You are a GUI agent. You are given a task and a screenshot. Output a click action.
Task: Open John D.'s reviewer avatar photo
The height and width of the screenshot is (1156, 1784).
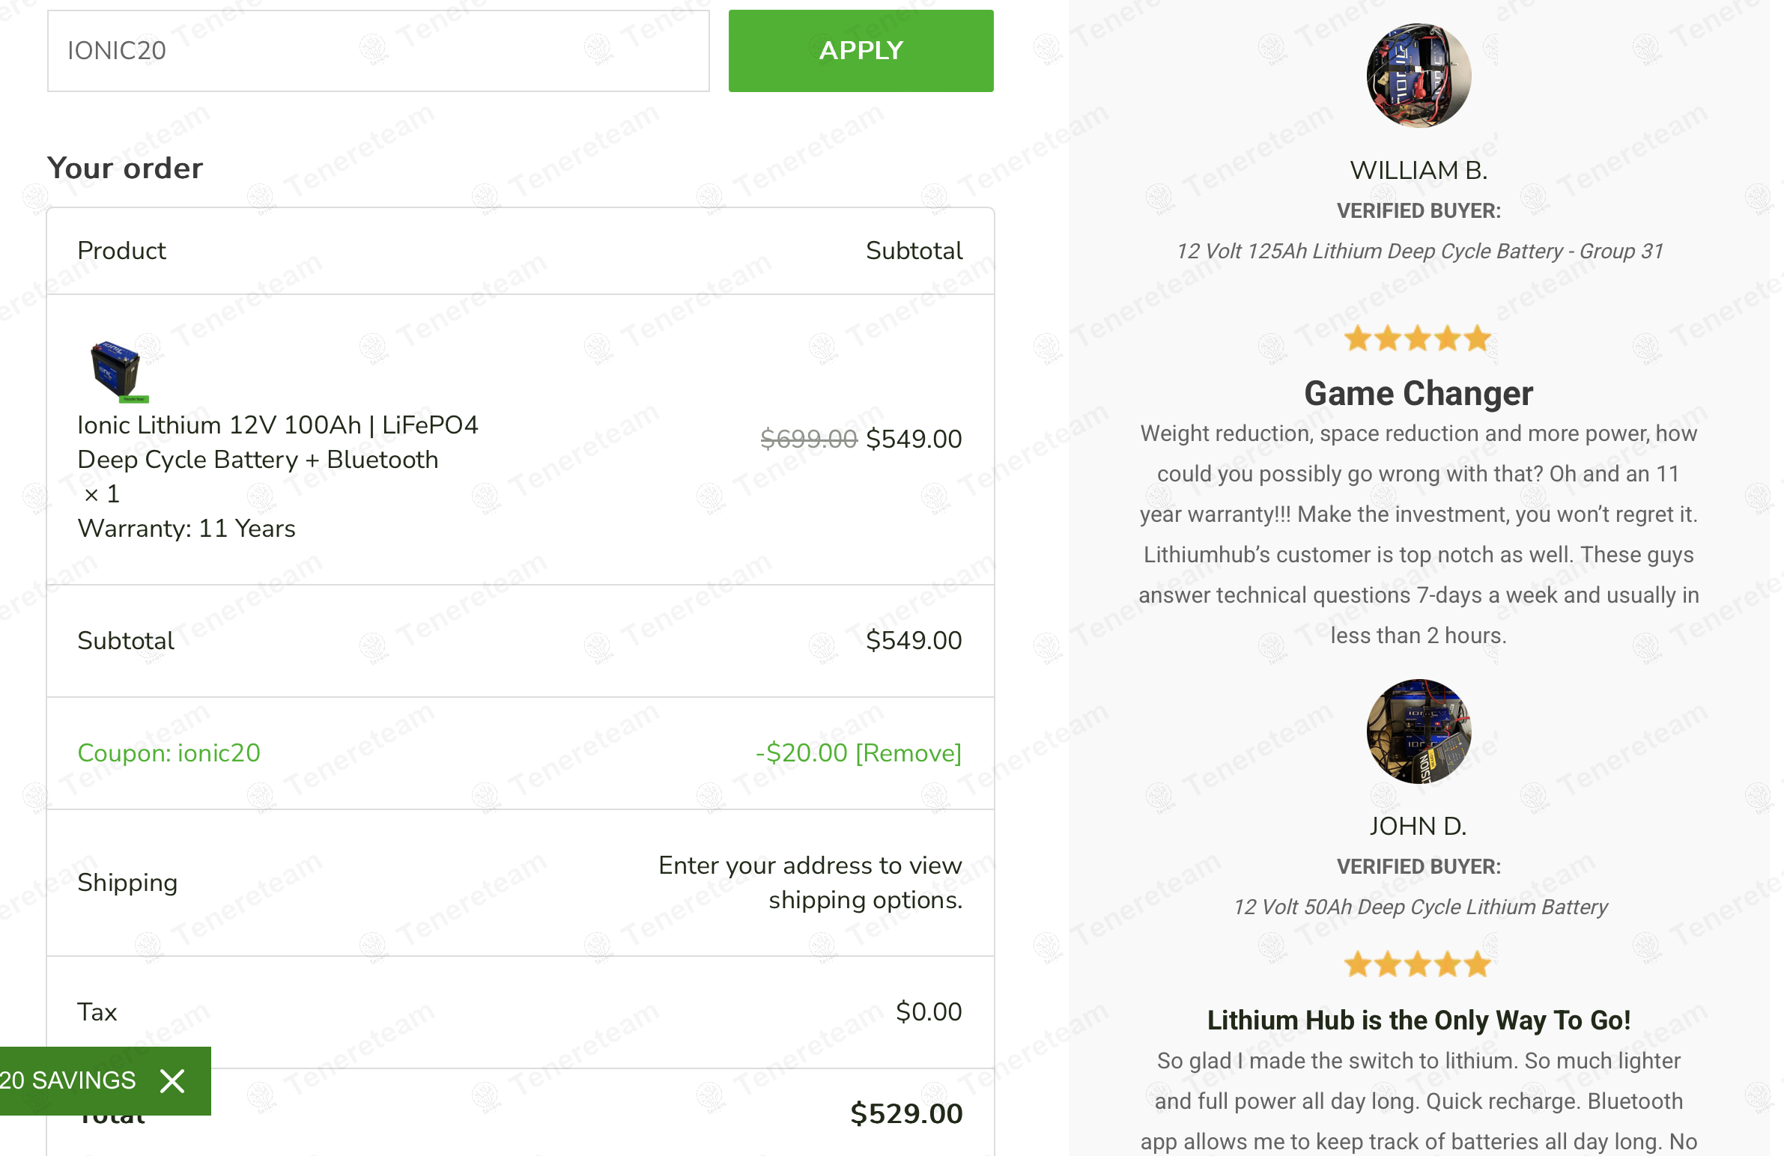pos(1418,731)
